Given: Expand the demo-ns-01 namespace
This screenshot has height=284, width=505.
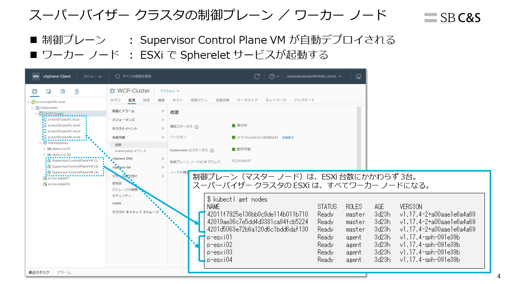Looking at the screenshot, I should point(44,149).
